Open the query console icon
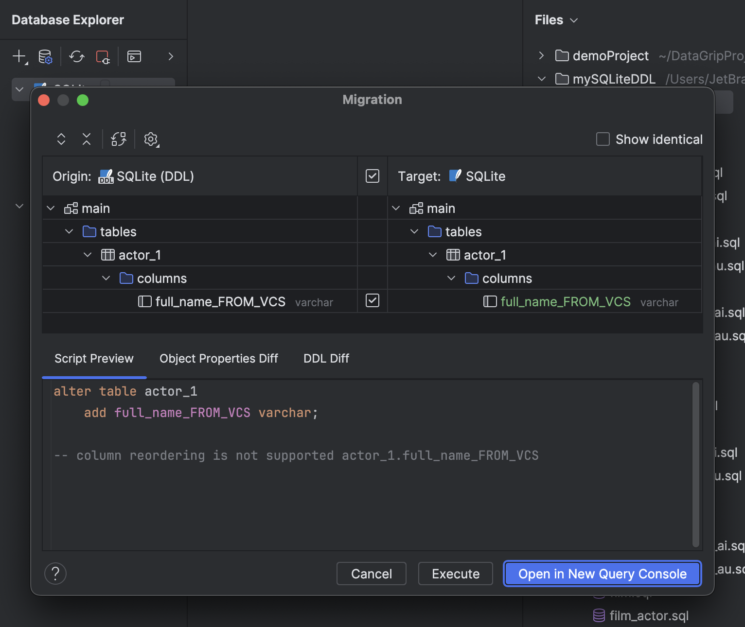This screenshot has width=745, height=627. pyautogui.click(x=134, y=56)
